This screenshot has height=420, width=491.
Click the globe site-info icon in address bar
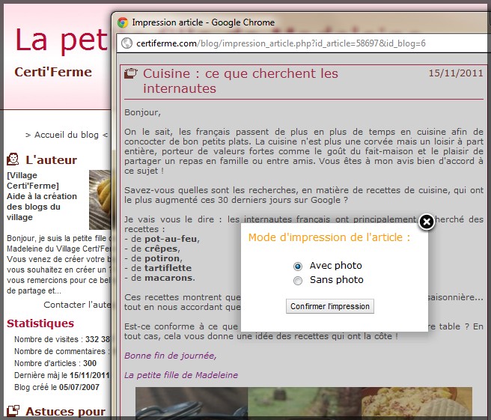pyautogui.click(x=126, y=43)
